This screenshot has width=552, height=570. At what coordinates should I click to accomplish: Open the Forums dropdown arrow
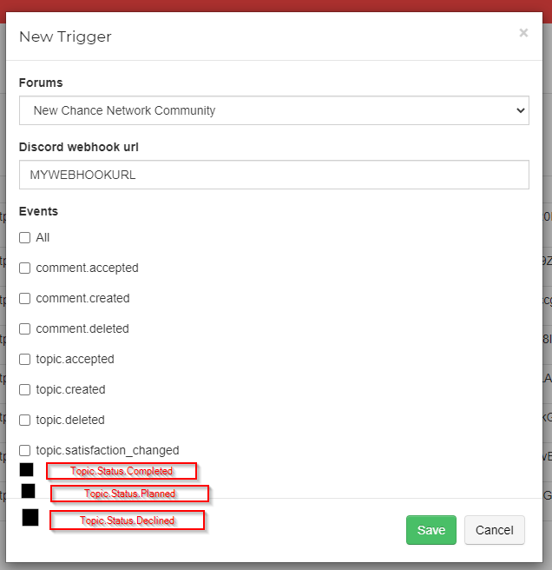[x=521, y=110]
